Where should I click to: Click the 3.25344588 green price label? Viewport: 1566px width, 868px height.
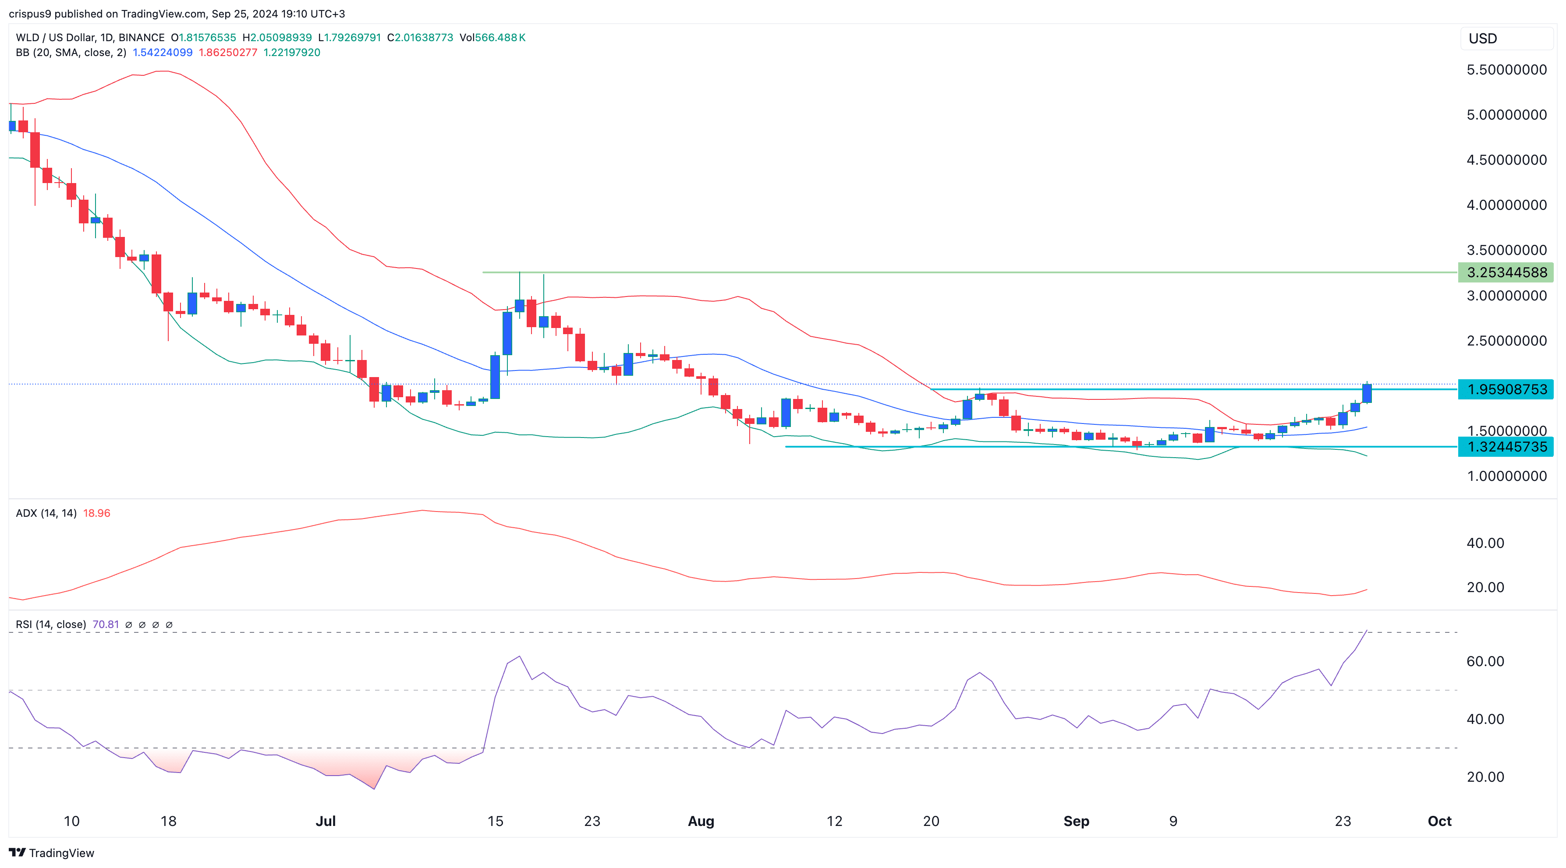click(x=1506, y=272)
